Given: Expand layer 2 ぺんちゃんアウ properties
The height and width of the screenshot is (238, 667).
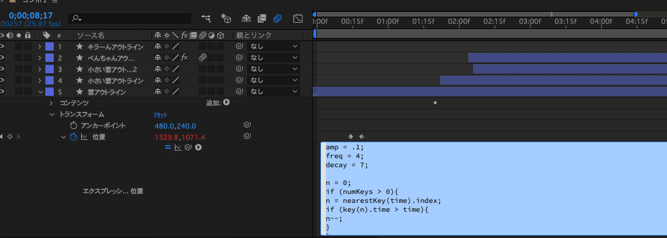Looking at the screenshot, I should [39, 58].
